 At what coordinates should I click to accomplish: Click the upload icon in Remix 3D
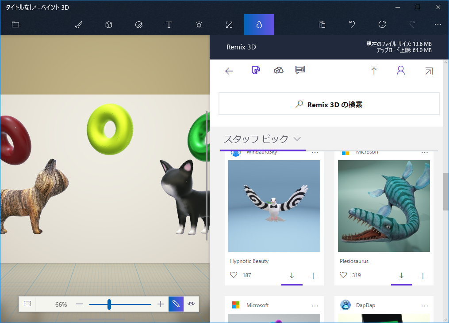pos(374,70)
